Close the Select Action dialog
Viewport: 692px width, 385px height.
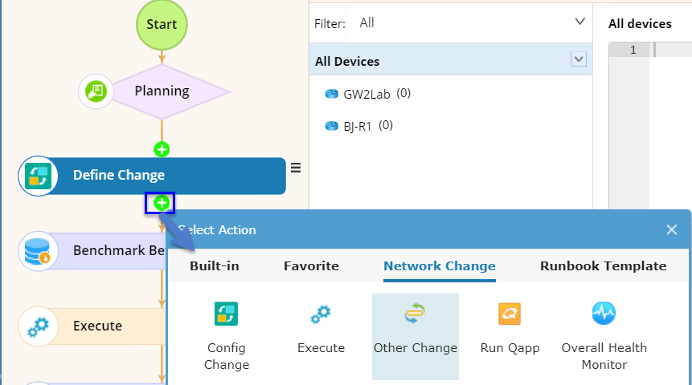(672, 230)
